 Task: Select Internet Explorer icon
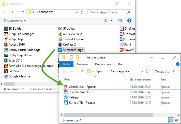[x=60, y=39]
